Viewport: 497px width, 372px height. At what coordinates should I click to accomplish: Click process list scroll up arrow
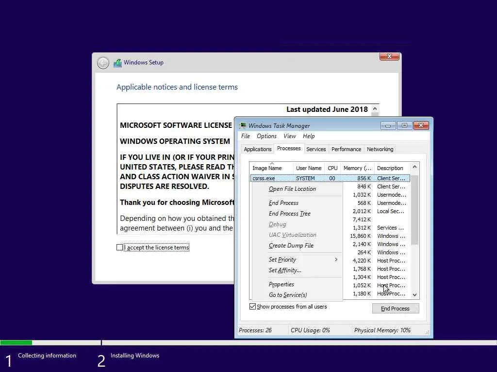click(414, 167)
